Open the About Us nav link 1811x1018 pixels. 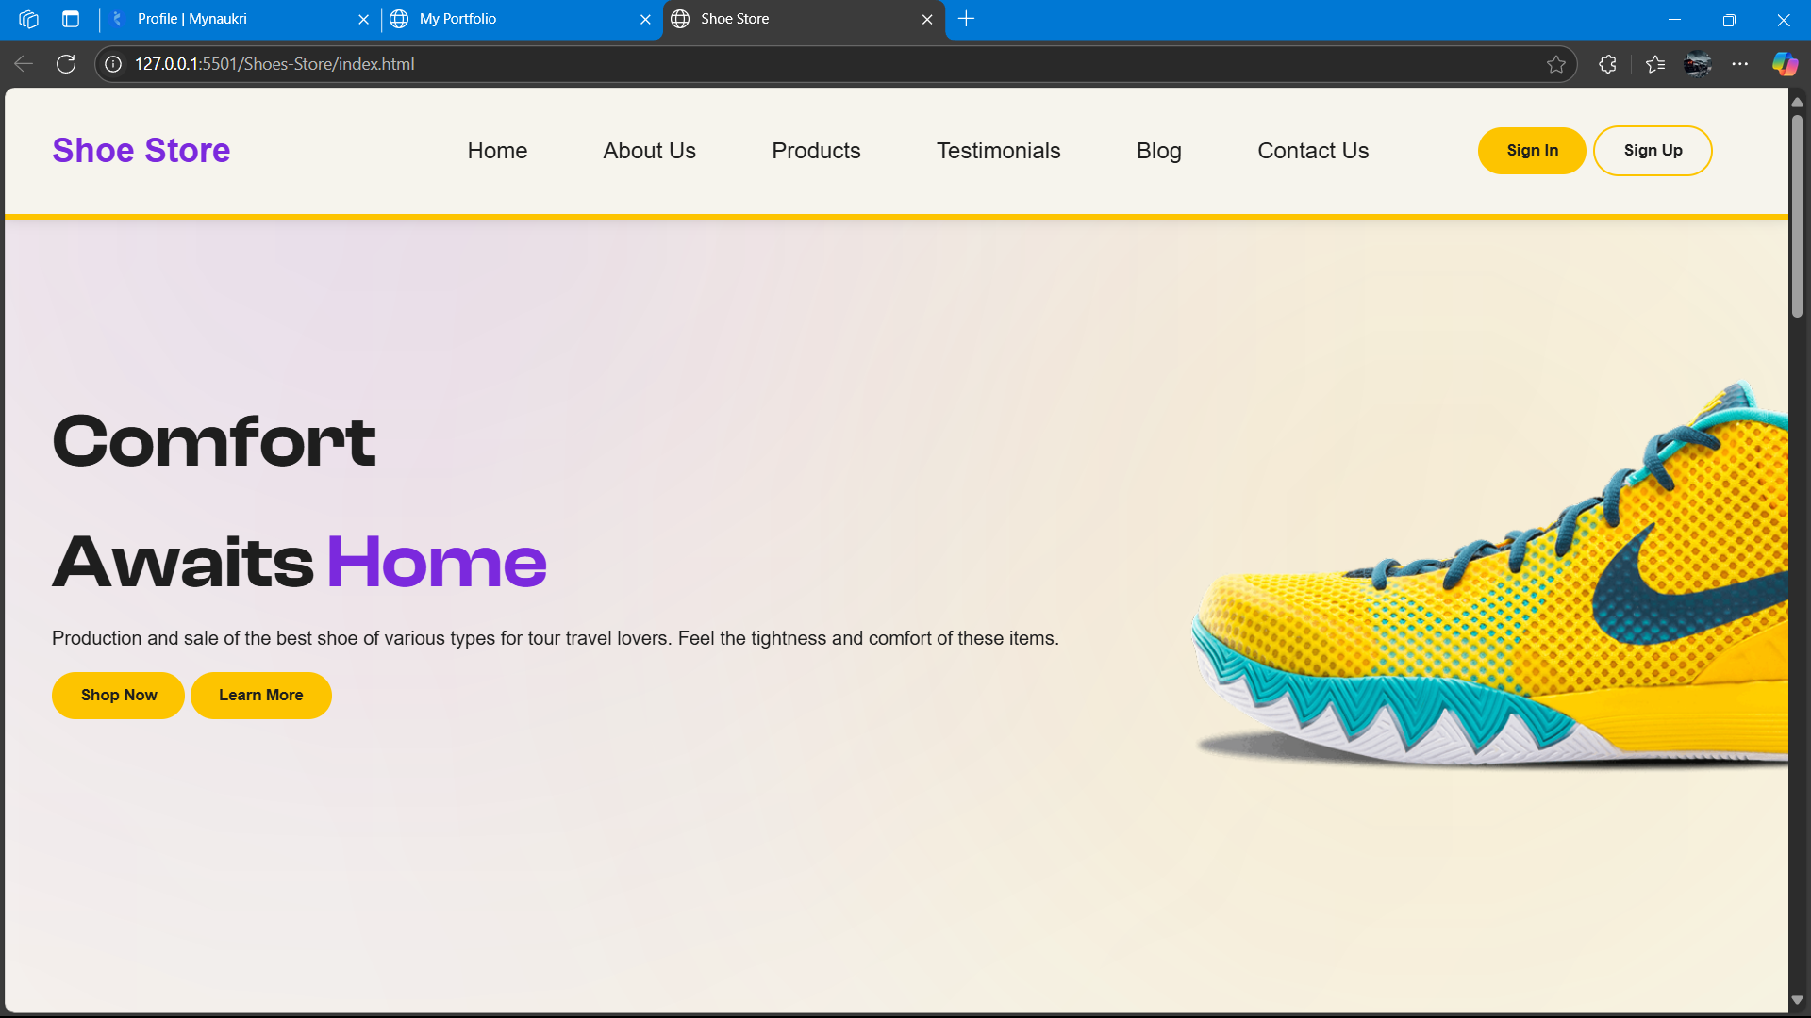tap(650, 151)
